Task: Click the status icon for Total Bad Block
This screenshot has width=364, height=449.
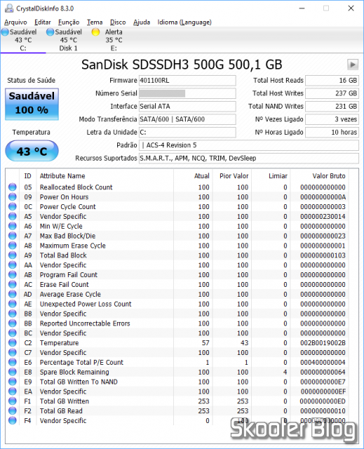Action: click(x=13, y=255)
